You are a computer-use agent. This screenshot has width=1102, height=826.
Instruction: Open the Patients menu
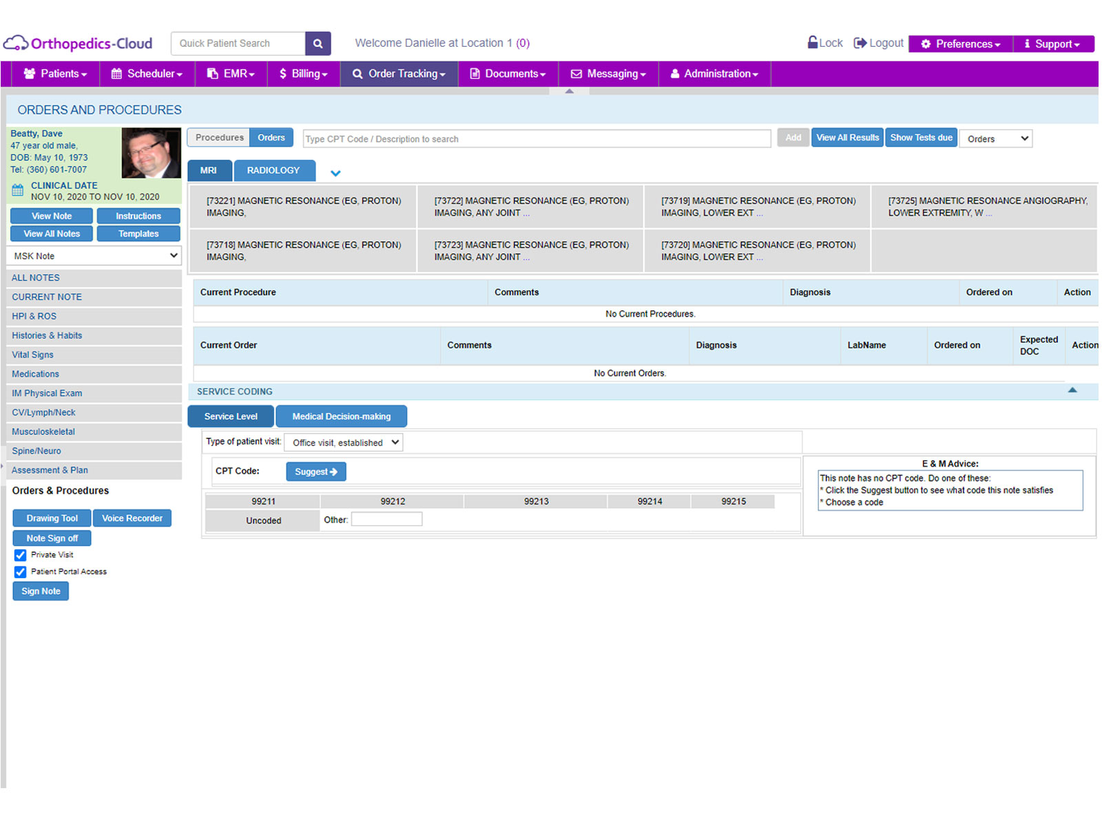pyautogui.click(x=56, y=74)
